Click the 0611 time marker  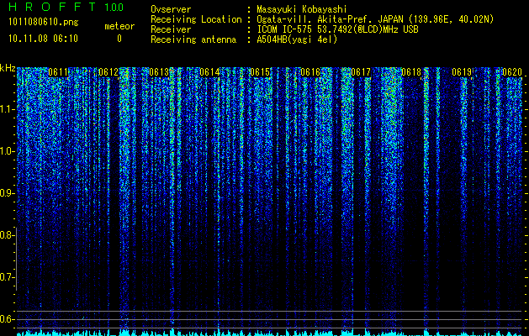pos(58,72)
